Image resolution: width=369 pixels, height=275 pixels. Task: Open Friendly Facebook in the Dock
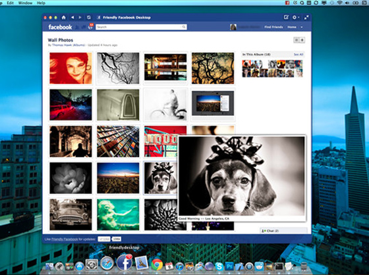pyautogui.click(x=125, y=262)
